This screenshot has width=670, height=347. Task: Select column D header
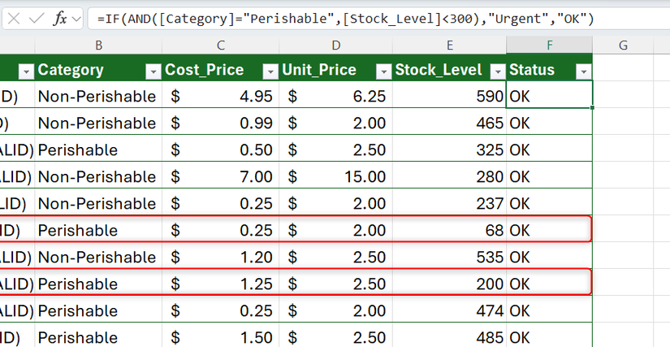click(x=335, y=46)
